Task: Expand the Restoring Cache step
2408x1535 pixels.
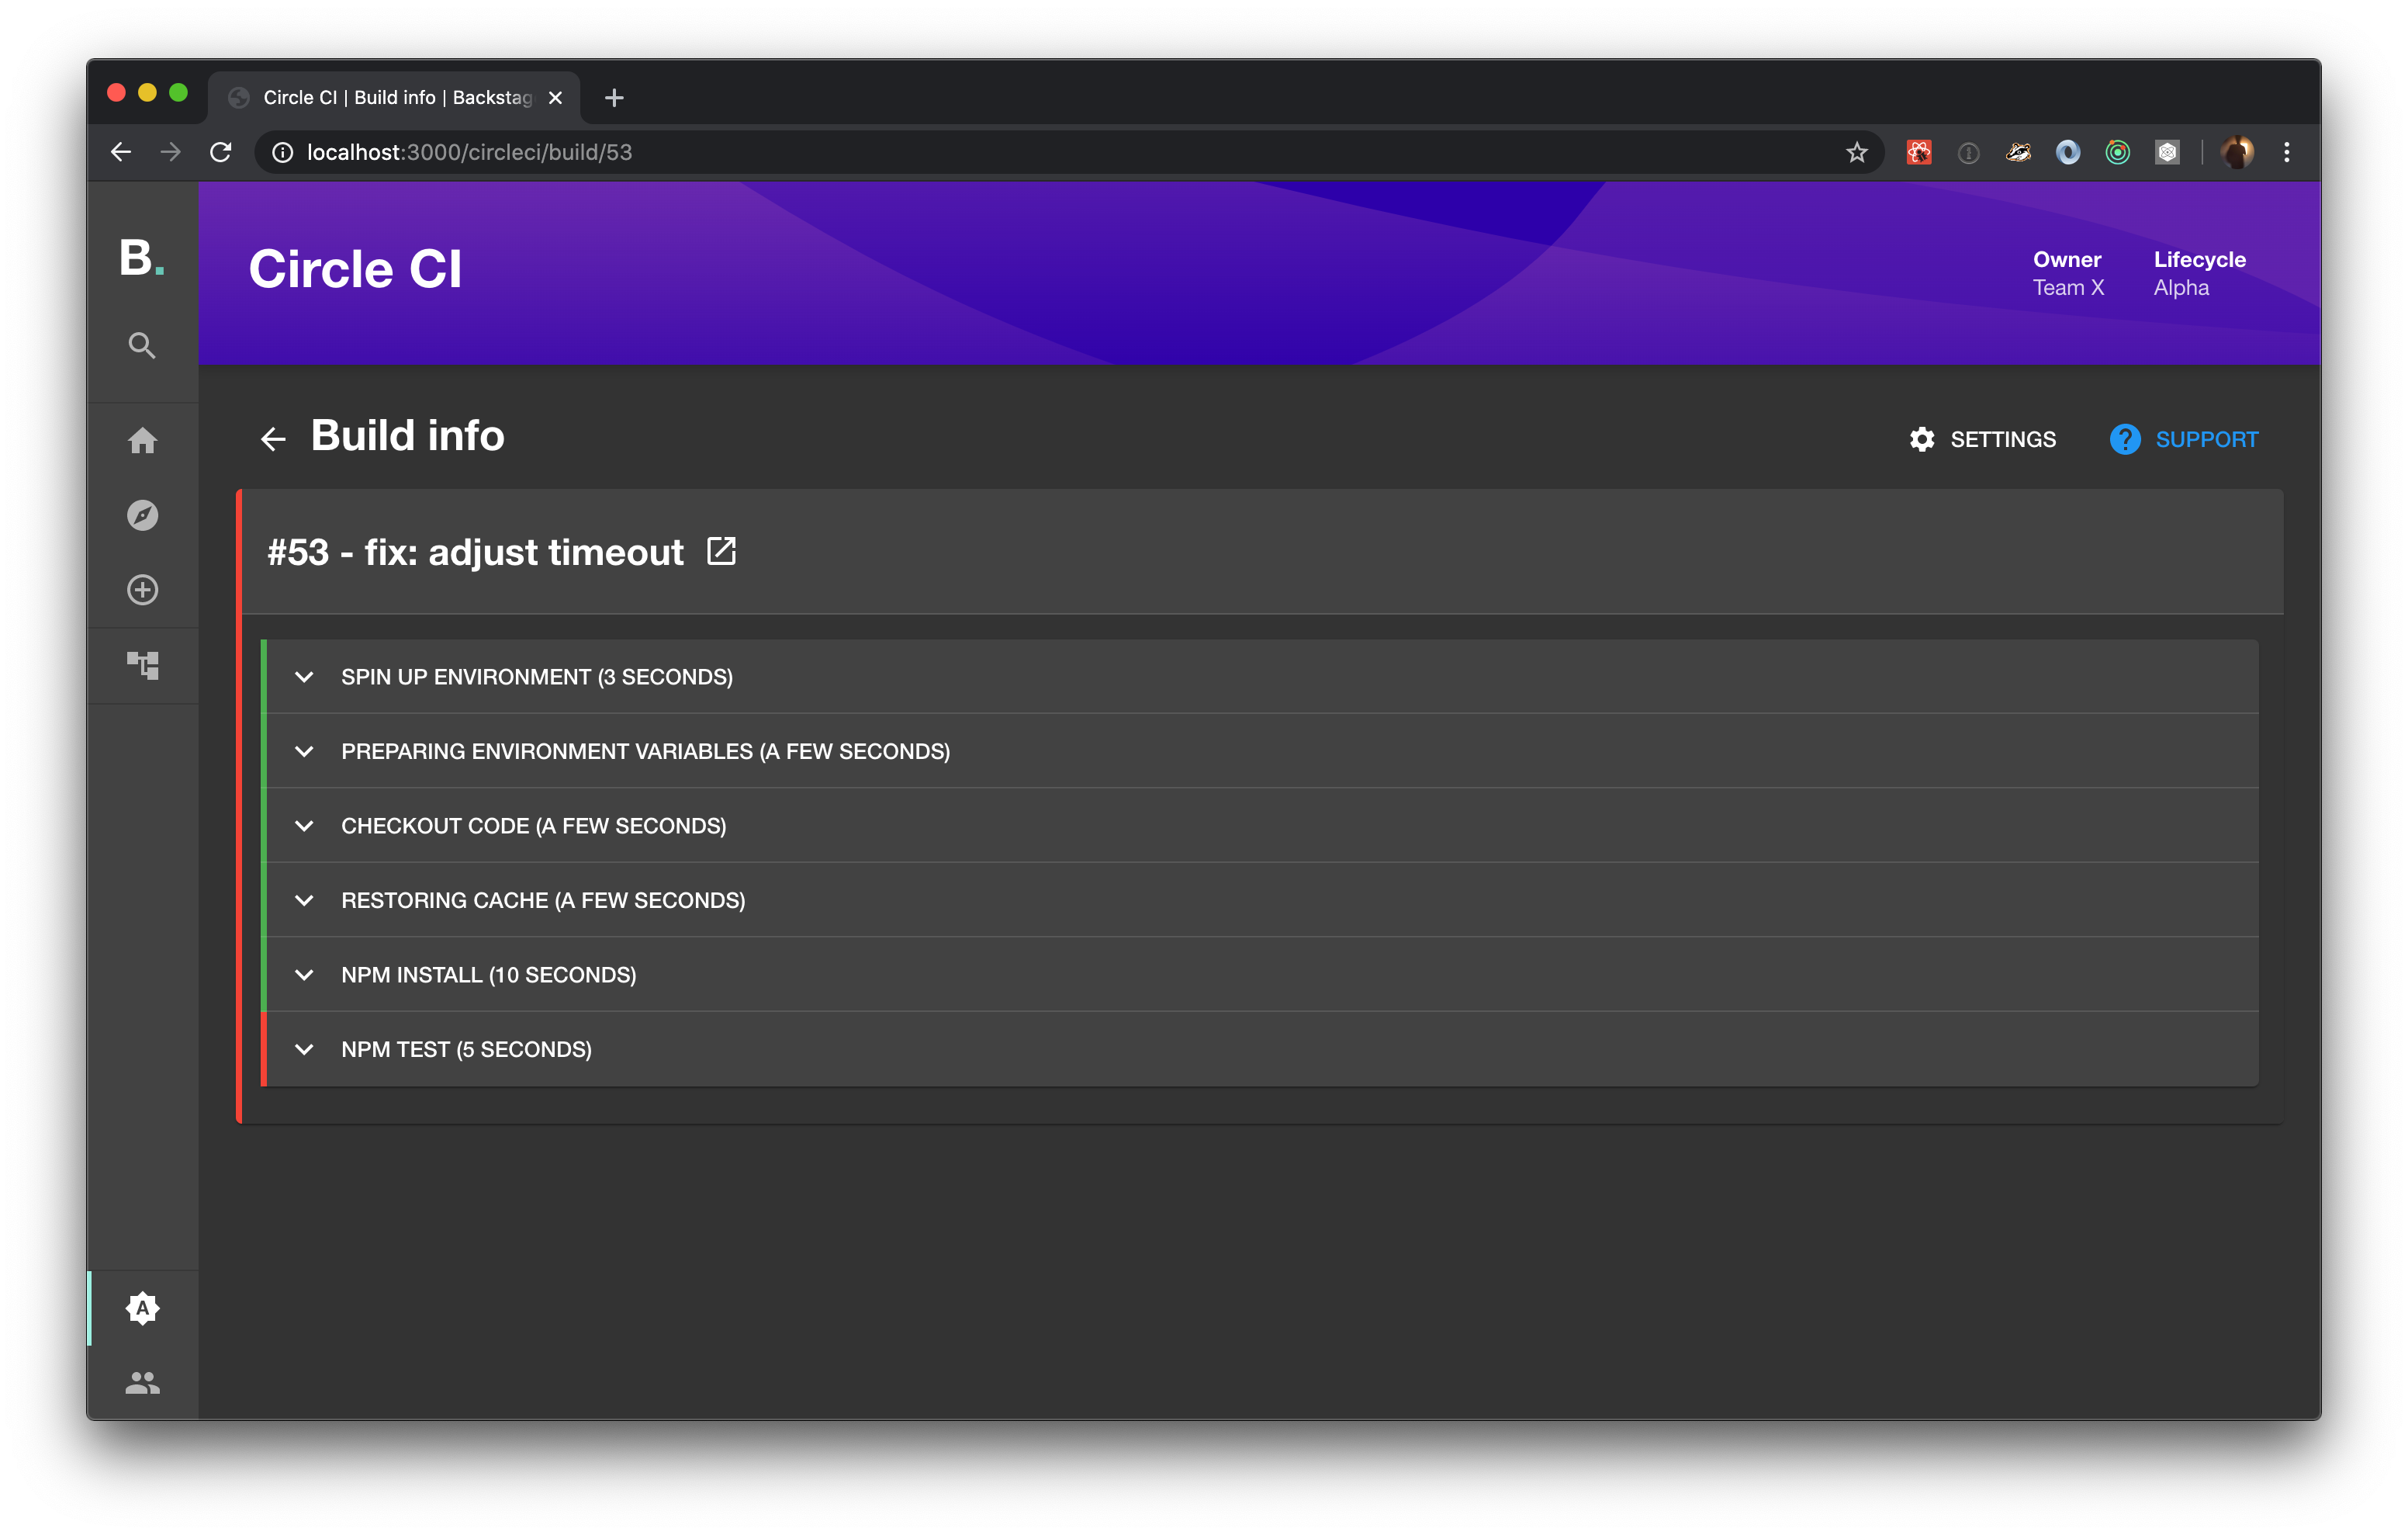Action: [1261, 899]
